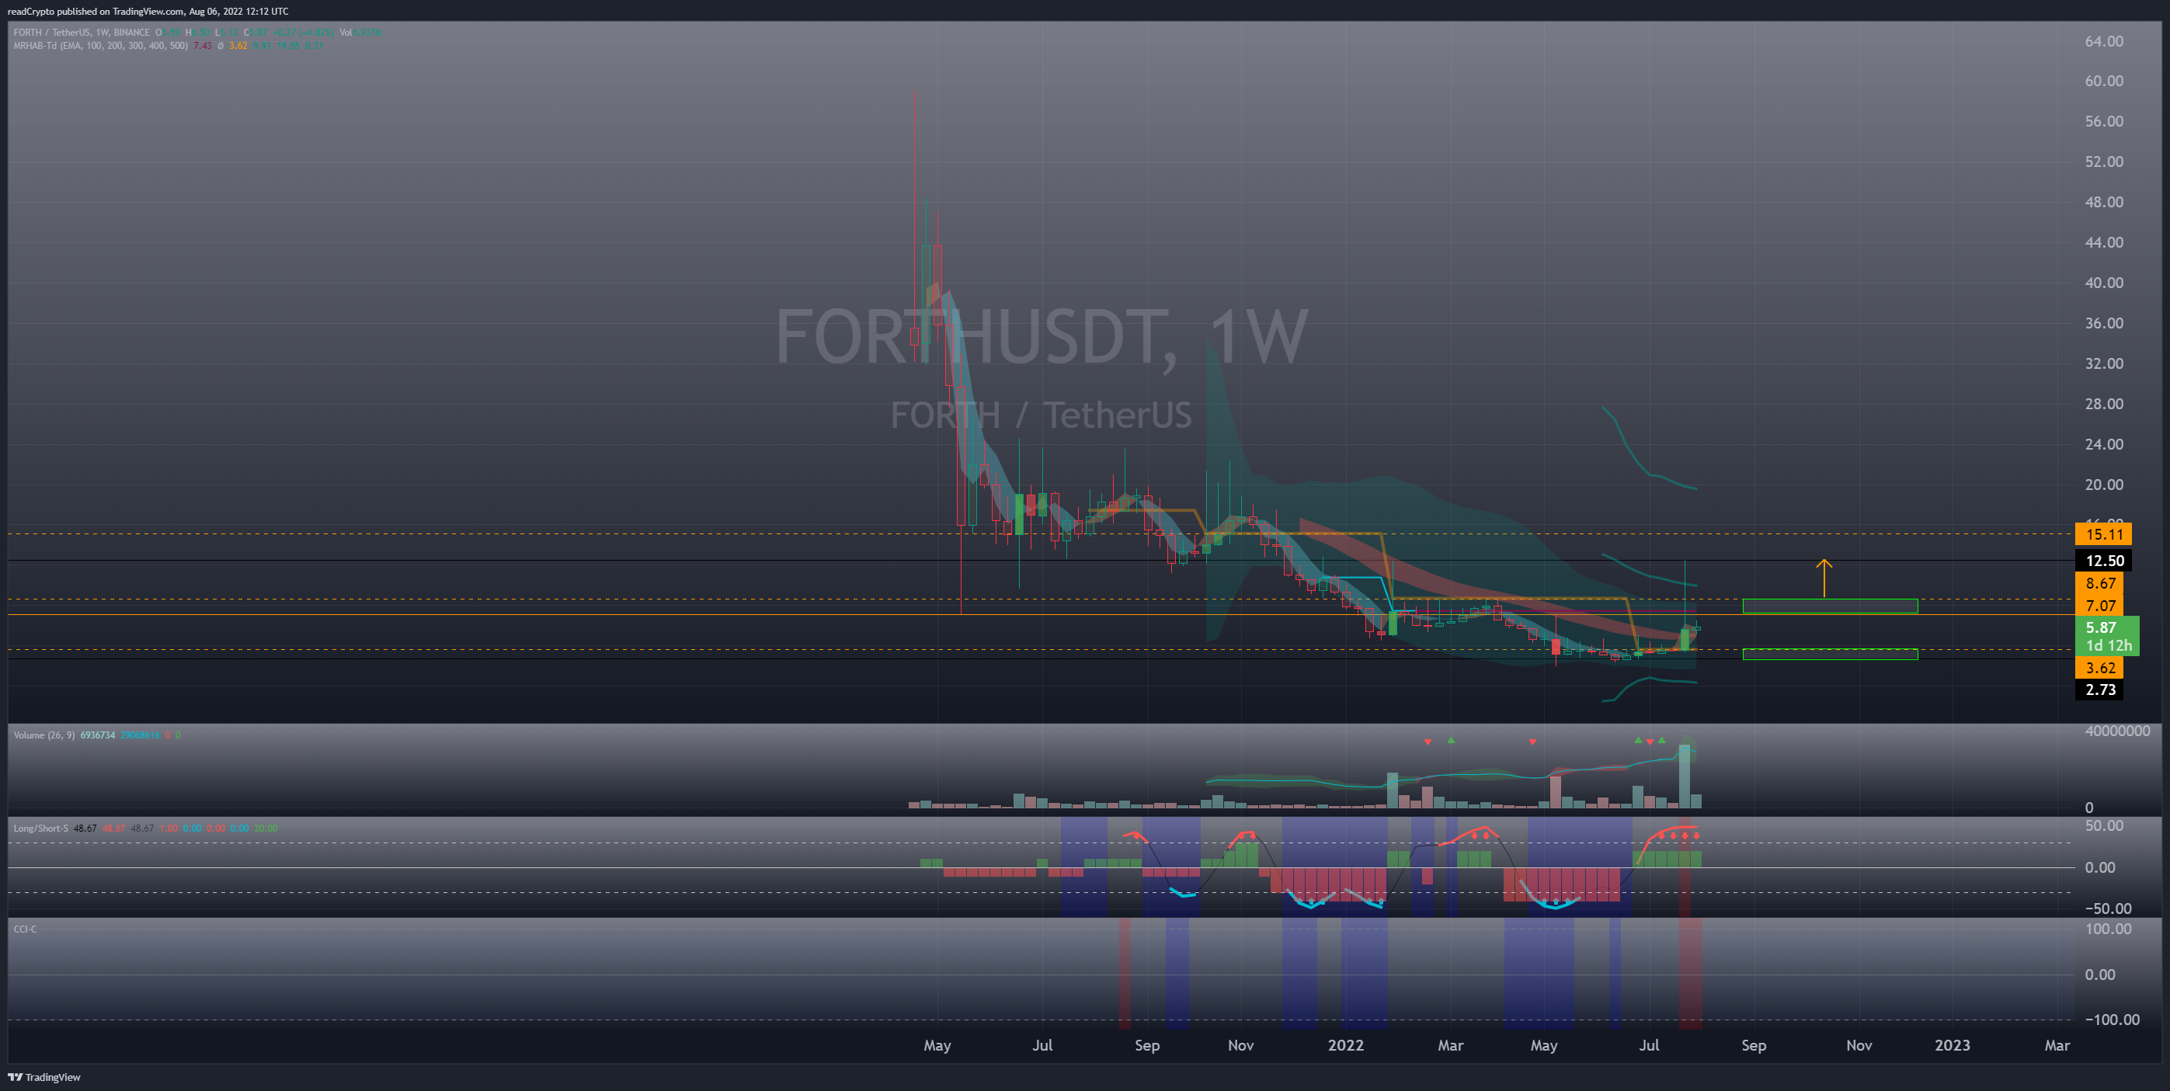
Task: Click the 64.00 price axis value
Action: pyautogui.click(x=2103, y=40)
